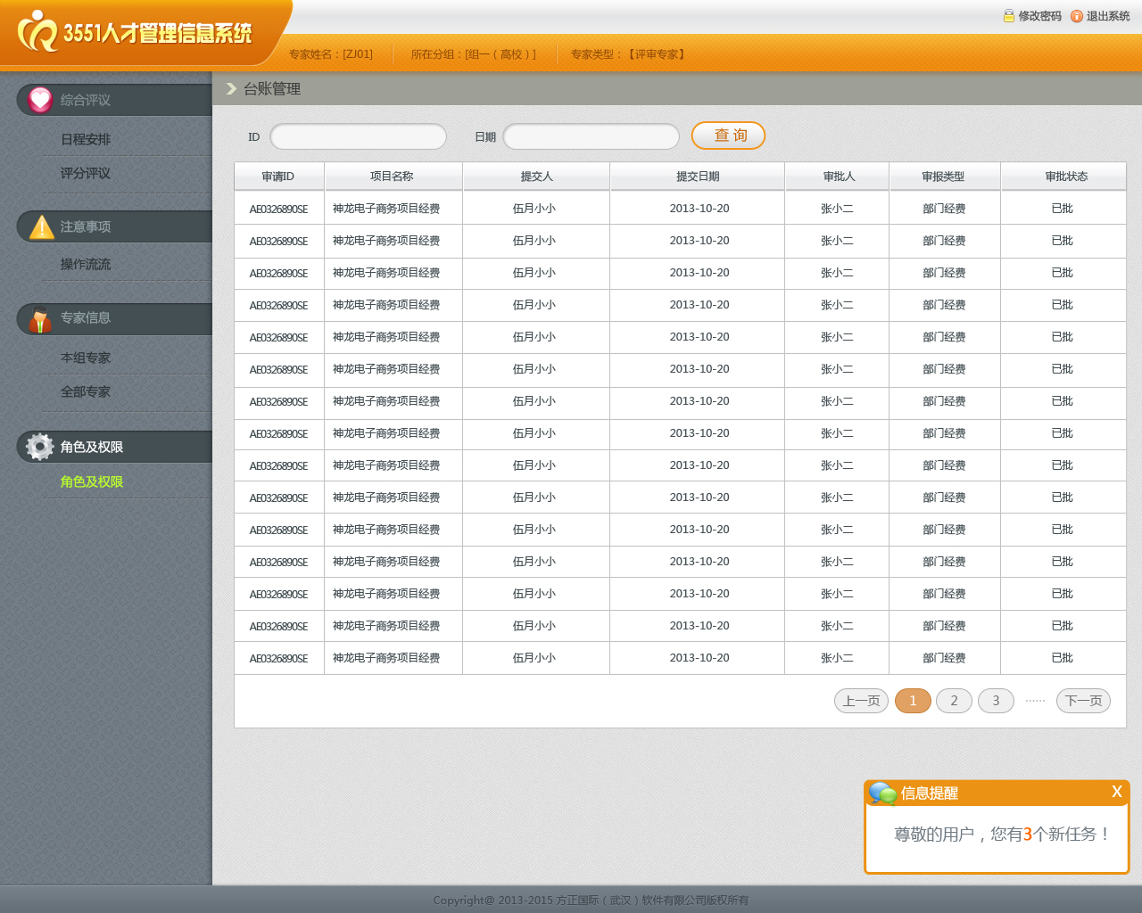Open 修改密码 link

click(x=1040, y=16)
